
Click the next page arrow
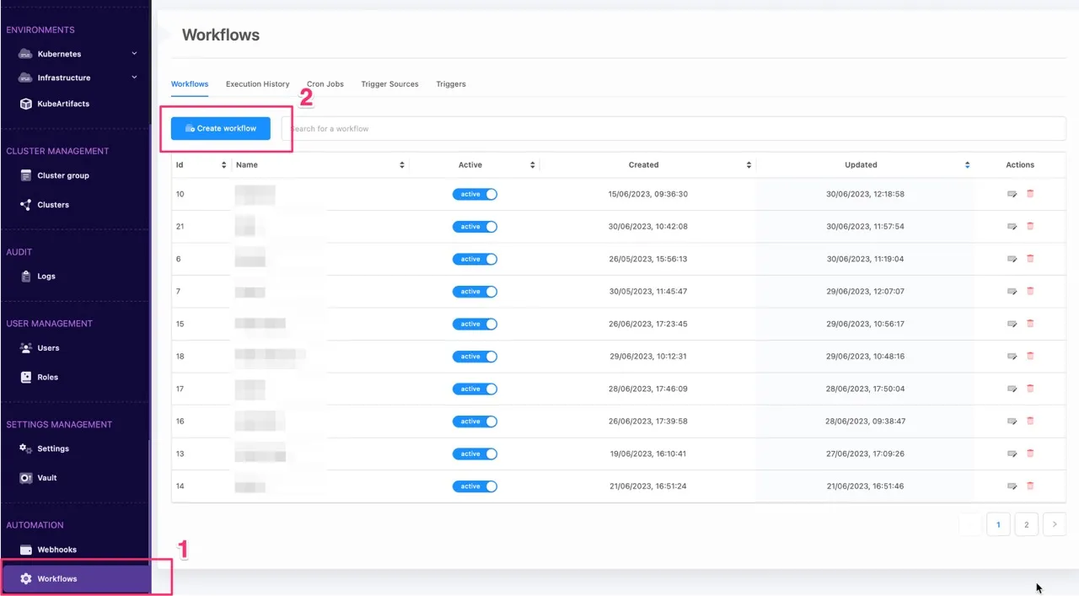point(1055,524)
